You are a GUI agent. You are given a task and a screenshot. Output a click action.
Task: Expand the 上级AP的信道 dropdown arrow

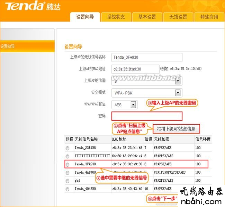[x=178, y=81]
